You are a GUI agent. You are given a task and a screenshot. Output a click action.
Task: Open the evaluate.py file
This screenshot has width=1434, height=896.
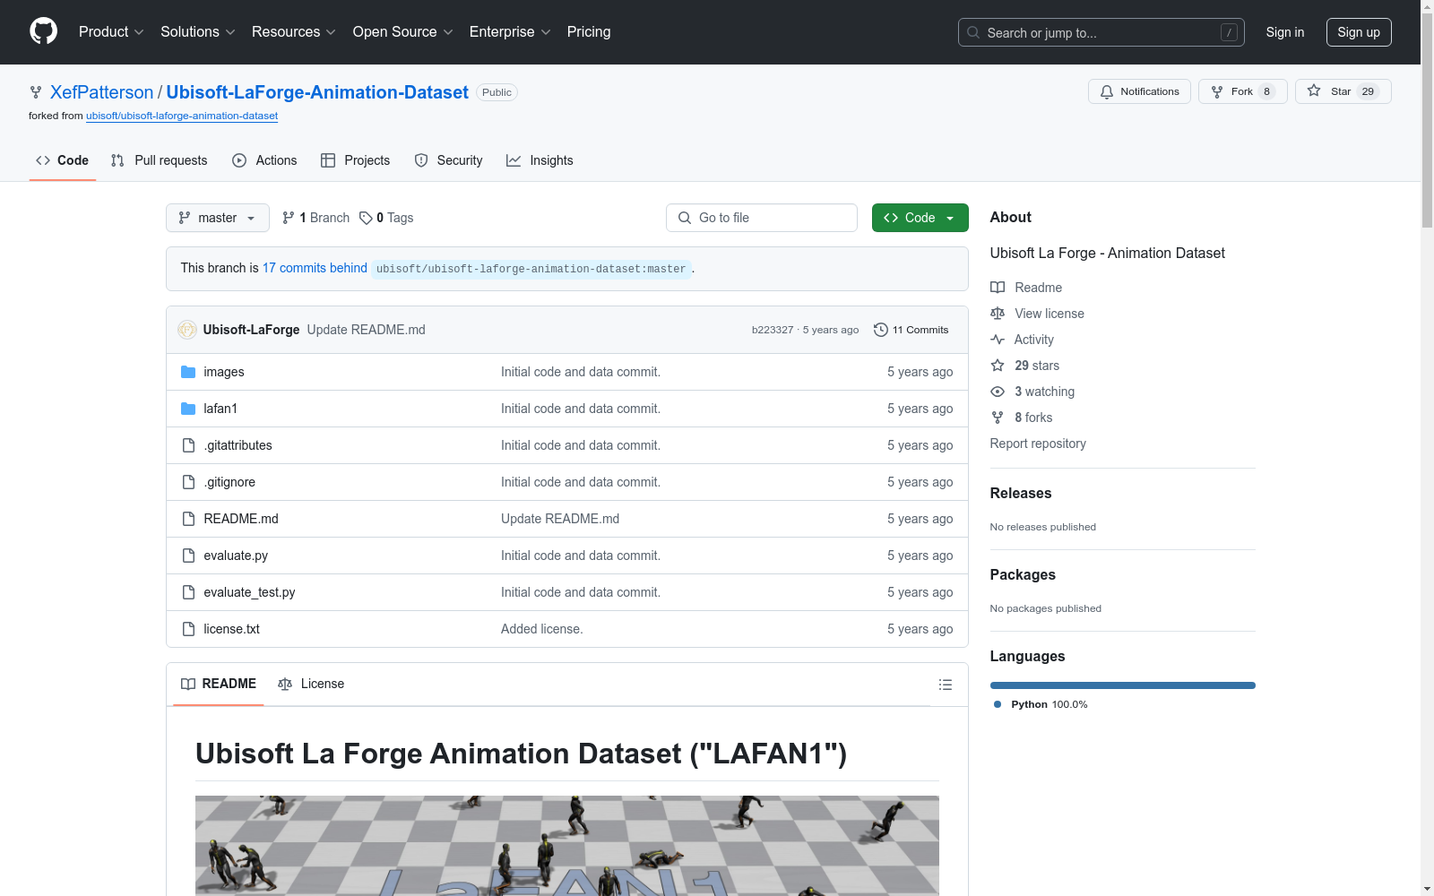236,556
